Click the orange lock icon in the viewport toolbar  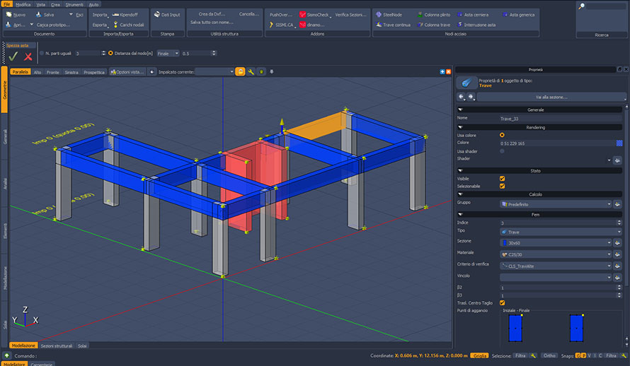pos(240,72)
